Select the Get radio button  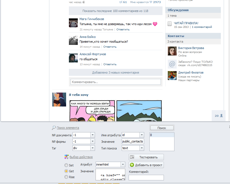pos(66,171)
